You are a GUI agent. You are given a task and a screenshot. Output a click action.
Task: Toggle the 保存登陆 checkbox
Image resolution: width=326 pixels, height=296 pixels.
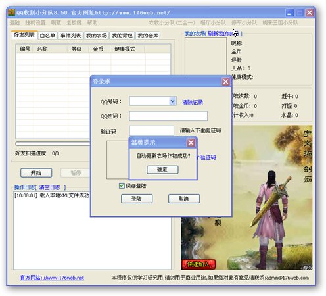pos(122,185)
